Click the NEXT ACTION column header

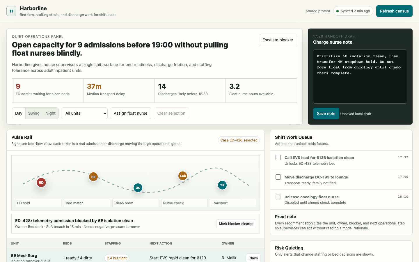point(161,243)
